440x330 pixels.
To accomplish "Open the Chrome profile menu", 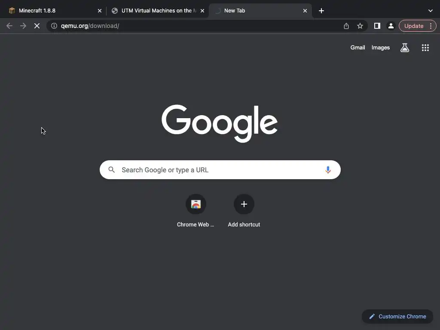I will (x=391, y=26).
